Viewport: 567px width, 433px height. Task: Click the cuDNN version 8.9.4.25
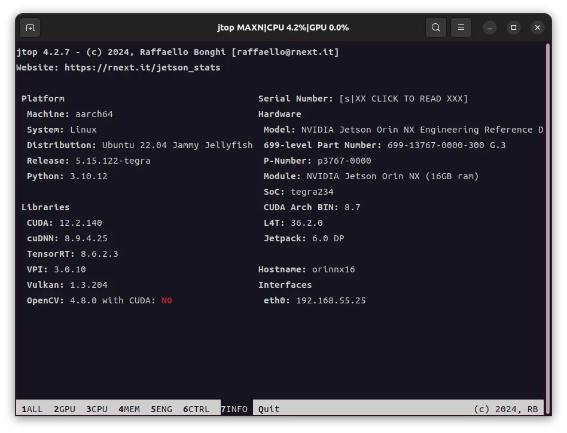pos(86,238)
